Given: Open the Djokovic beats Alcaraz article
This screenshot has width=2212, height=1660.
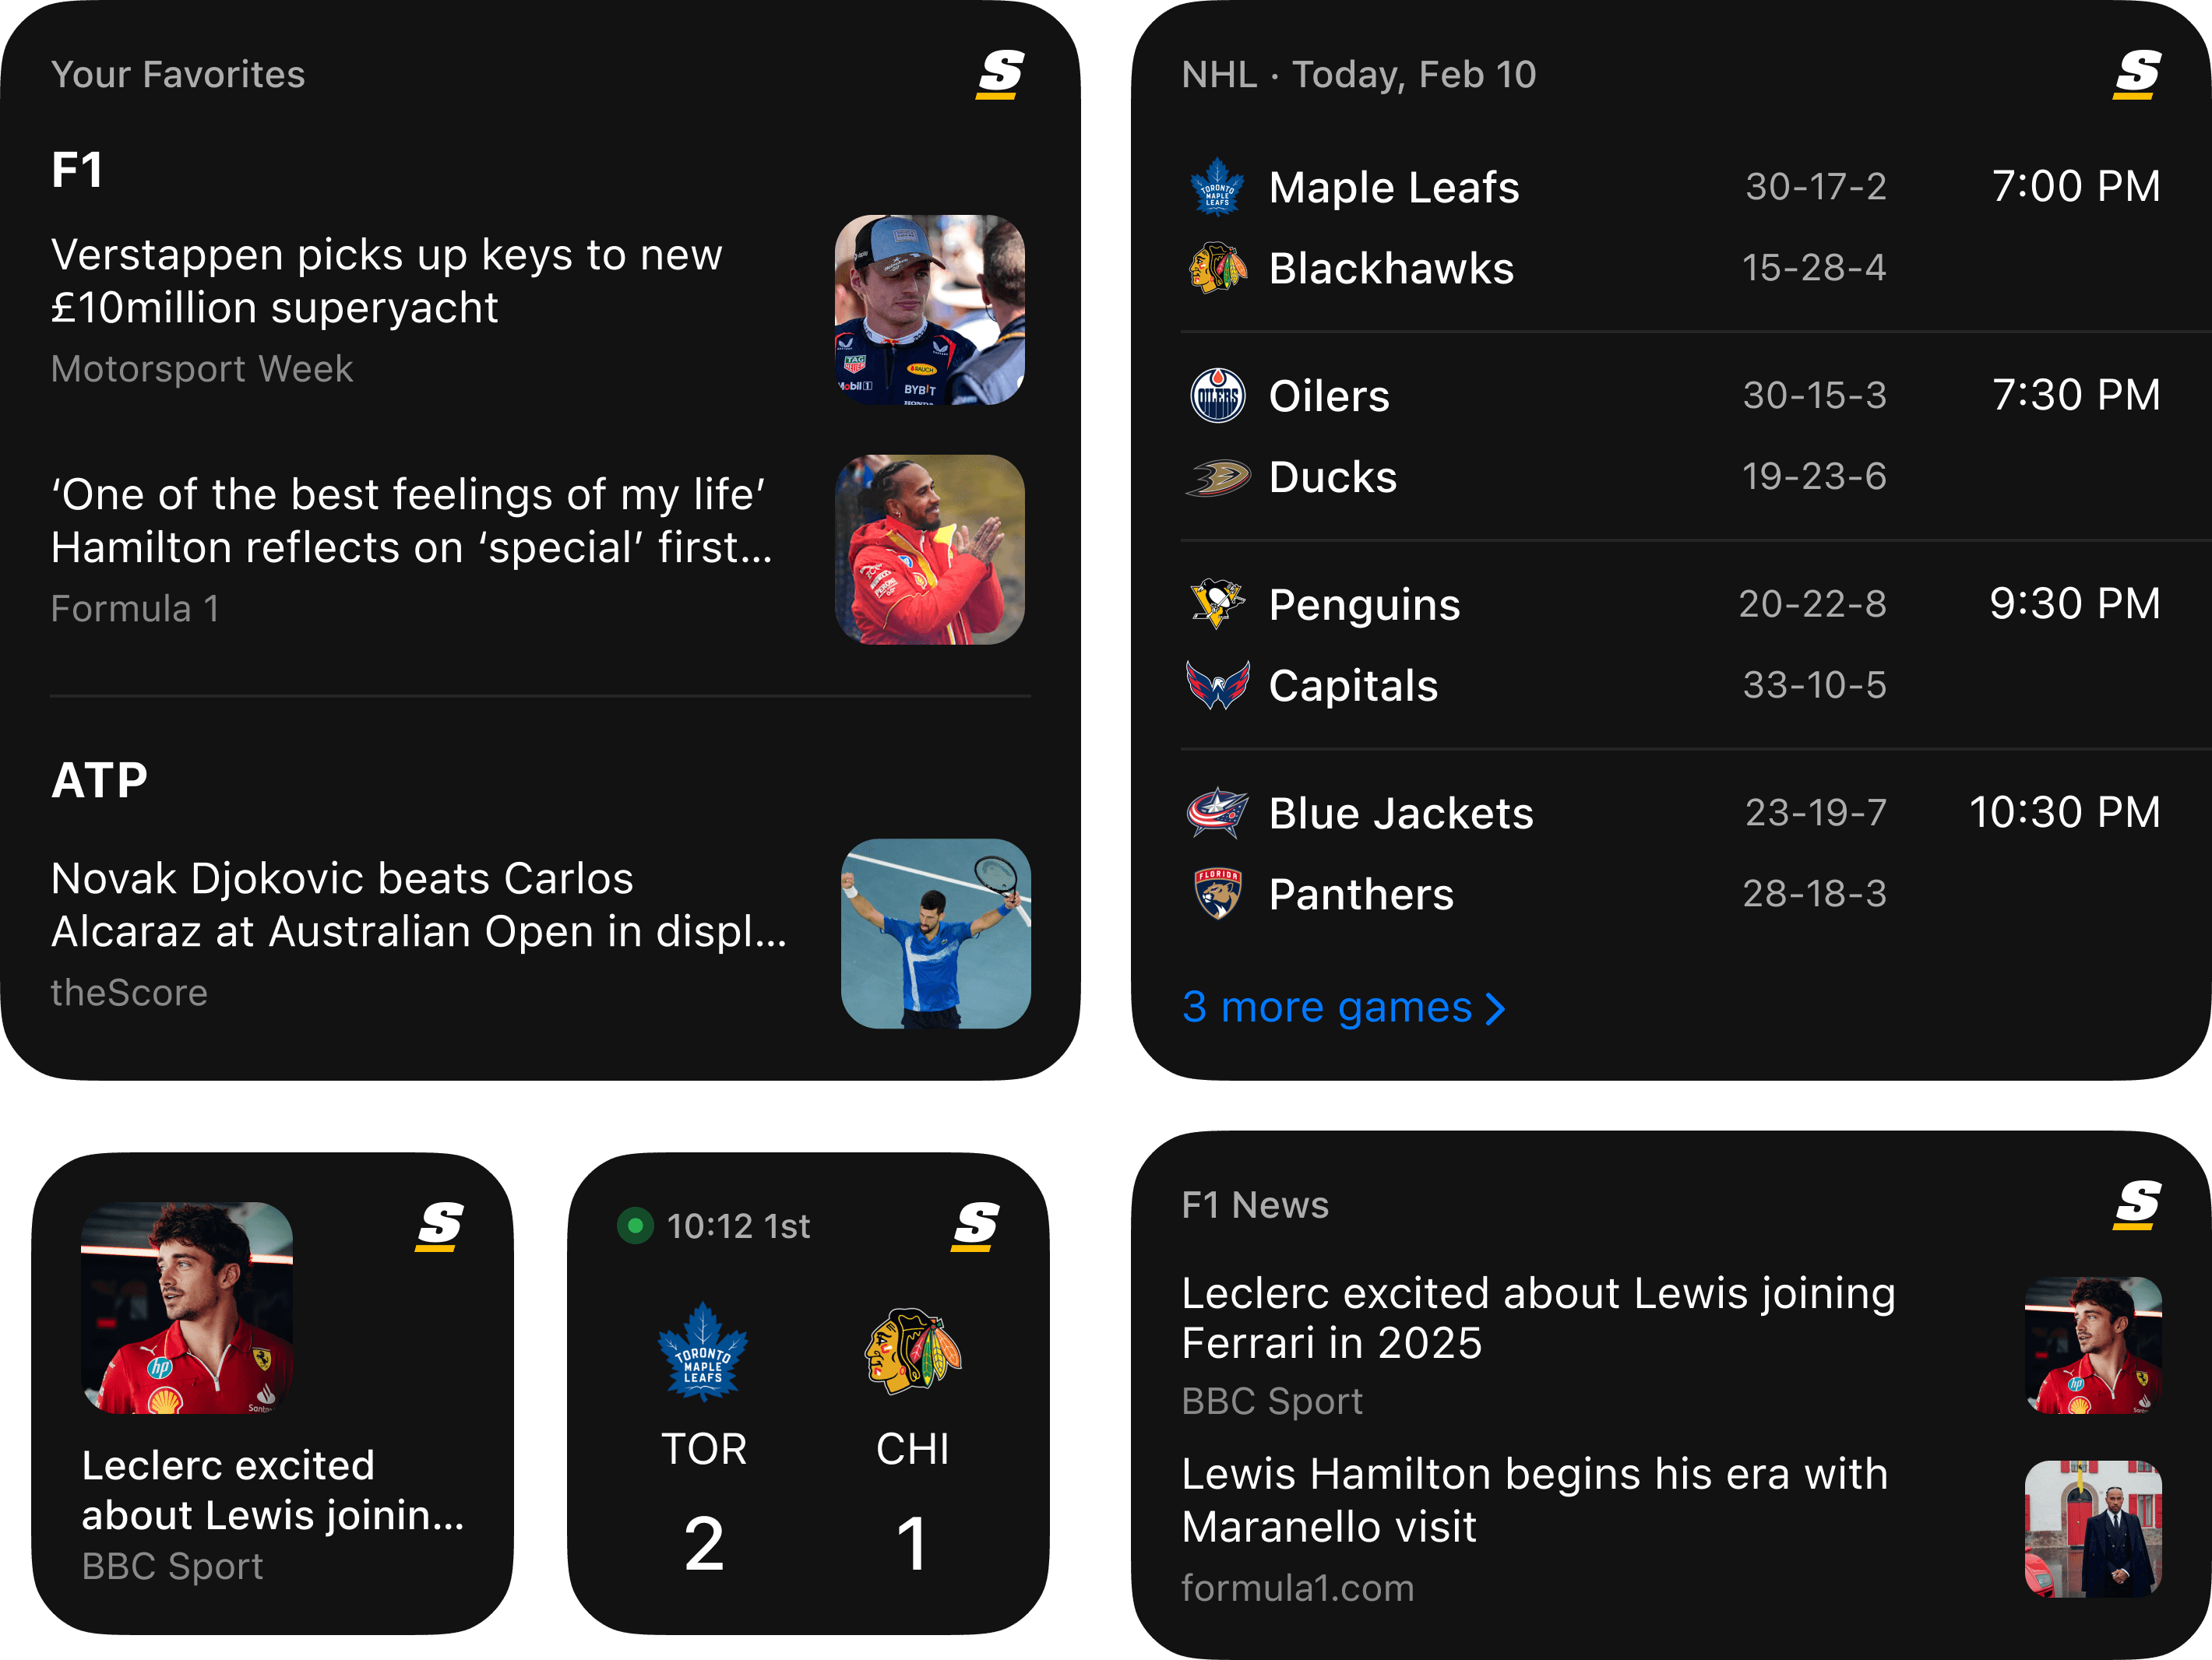Looking at the screenshot, I should click(418, 906).
